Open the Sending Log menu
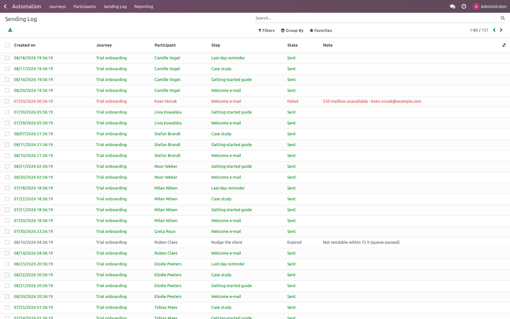This screenshot has width=510, height=319. 115,6
